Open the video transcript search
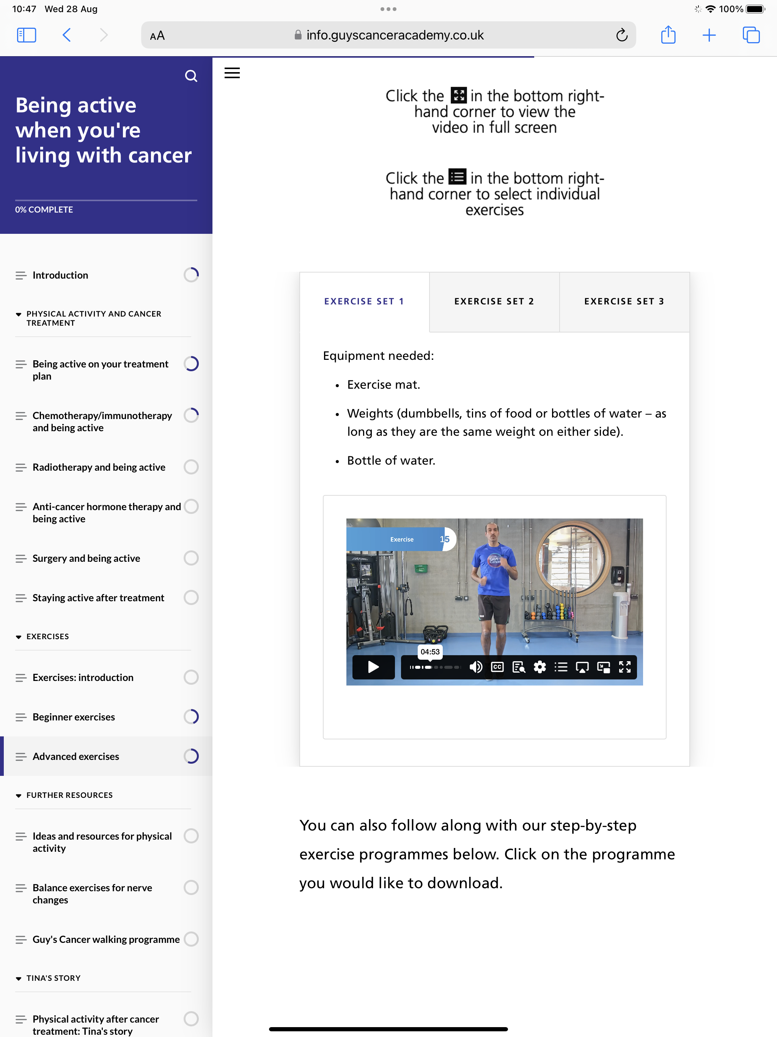This screenshot has height=1037, width=777. point(518,667)
